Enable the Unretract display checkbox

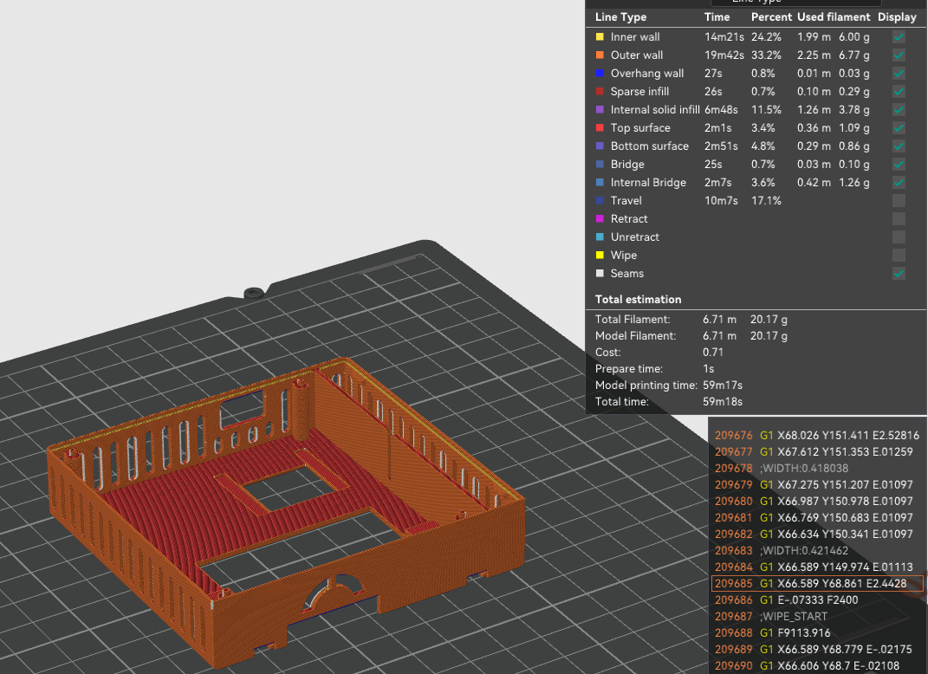[899, 237]
